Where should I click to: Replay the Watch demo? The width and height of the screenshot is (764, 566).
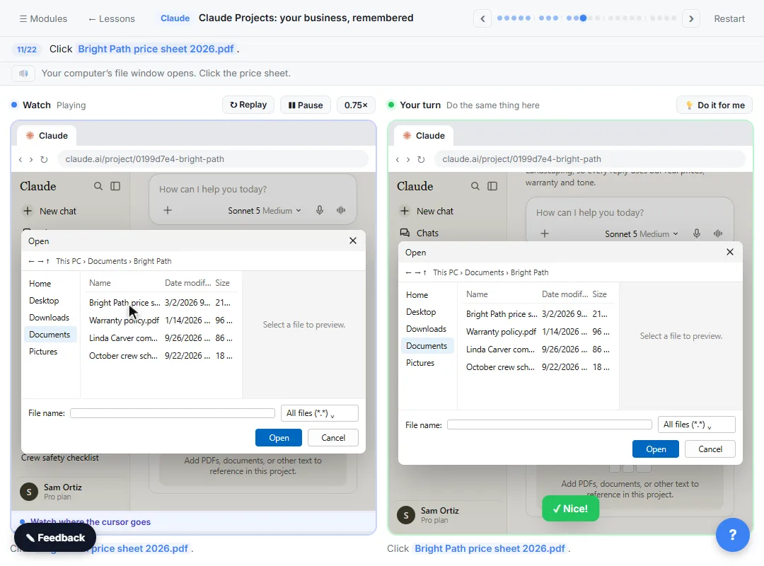pos(248,105)
